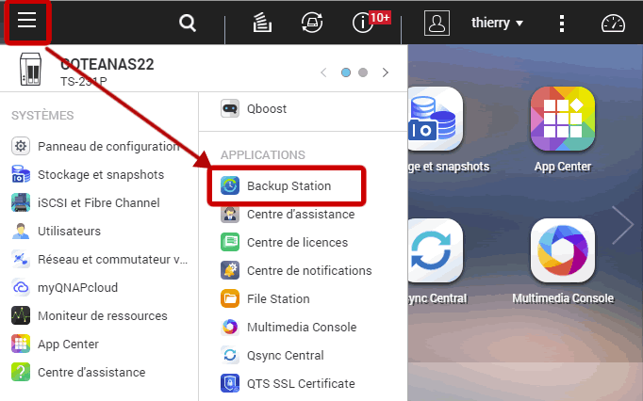643x401 pixels.
Task: Select the second page indicator dot
Action: click(x=363, y=72)
